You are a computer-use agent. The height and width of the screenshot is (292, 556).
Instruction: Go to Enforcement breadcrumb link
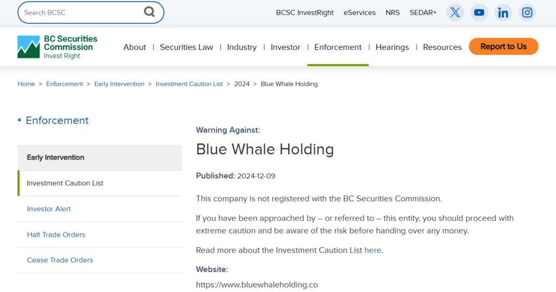65,84
